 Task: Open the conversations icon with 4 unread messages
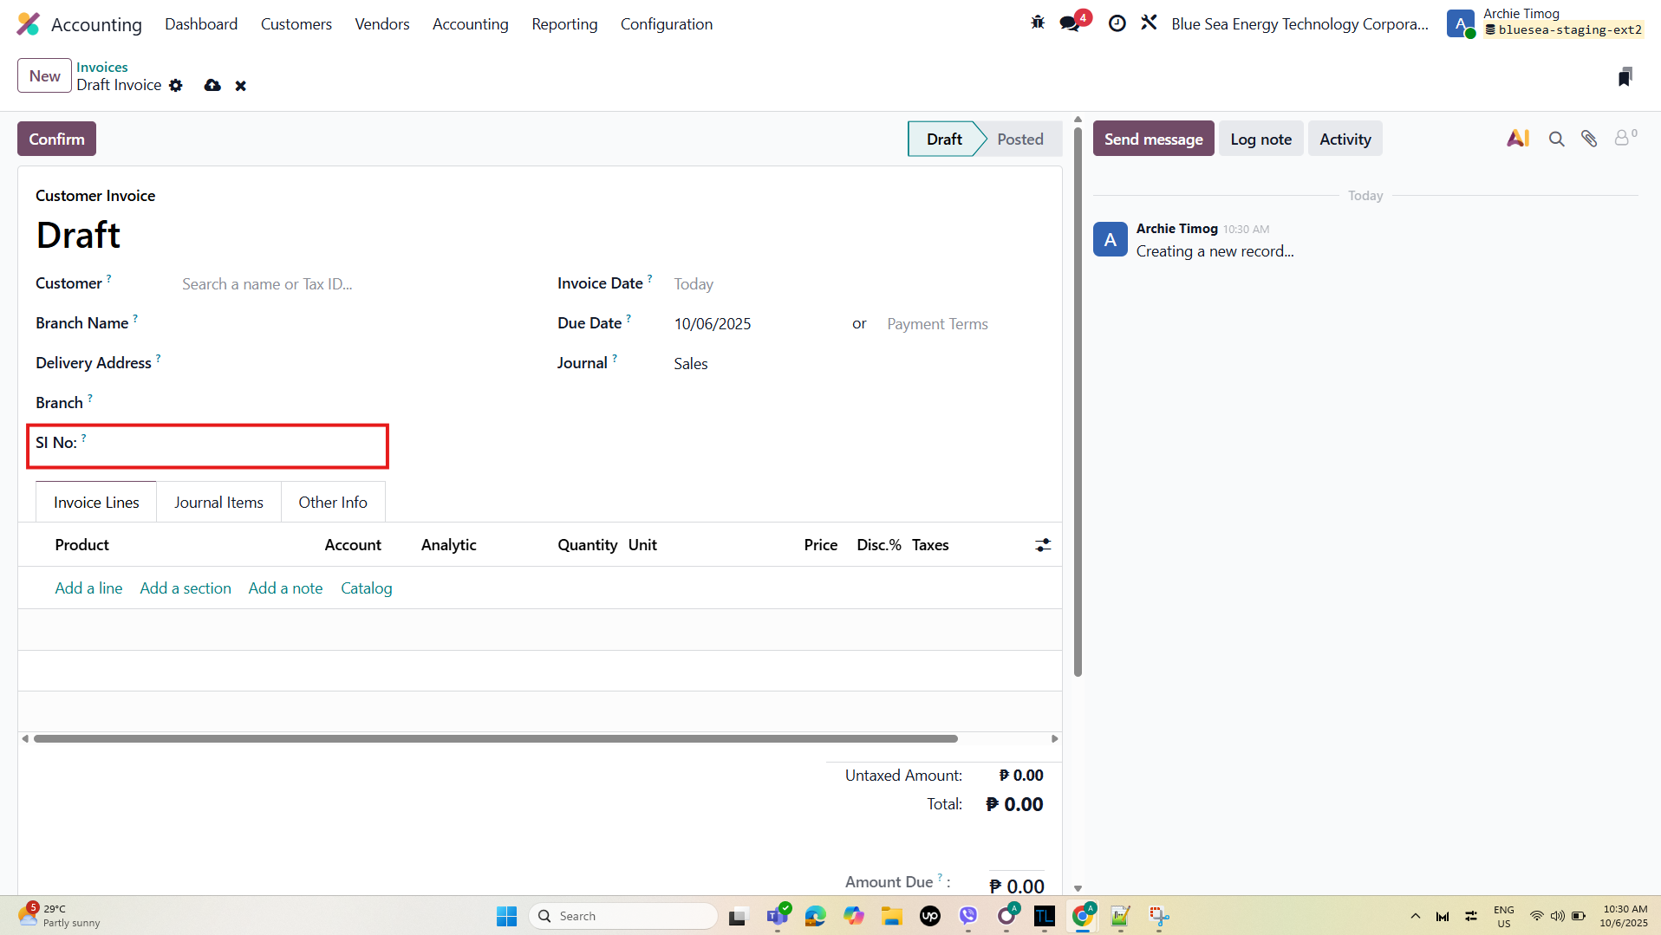coord(1071,23)
